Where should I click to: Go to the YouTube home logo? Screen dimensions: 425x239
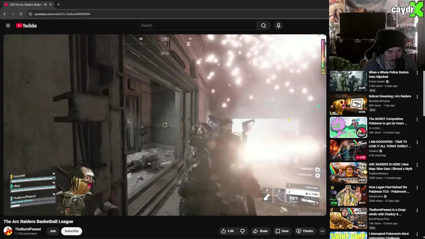(26, 26)
